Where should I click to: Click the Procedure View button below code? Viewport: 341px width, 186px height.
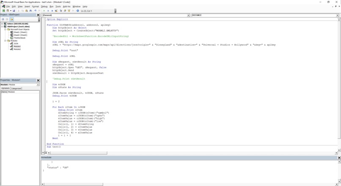(43, 153)
